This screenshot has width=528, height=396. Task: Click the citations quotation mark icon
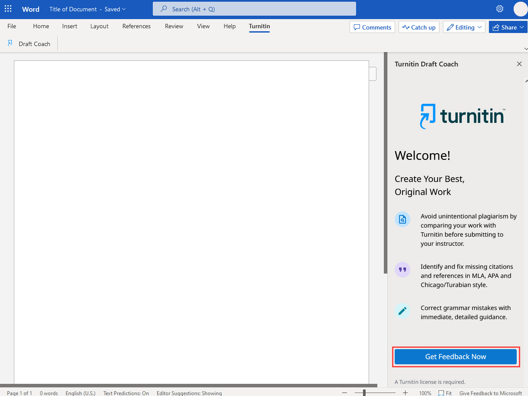point(403,270)
